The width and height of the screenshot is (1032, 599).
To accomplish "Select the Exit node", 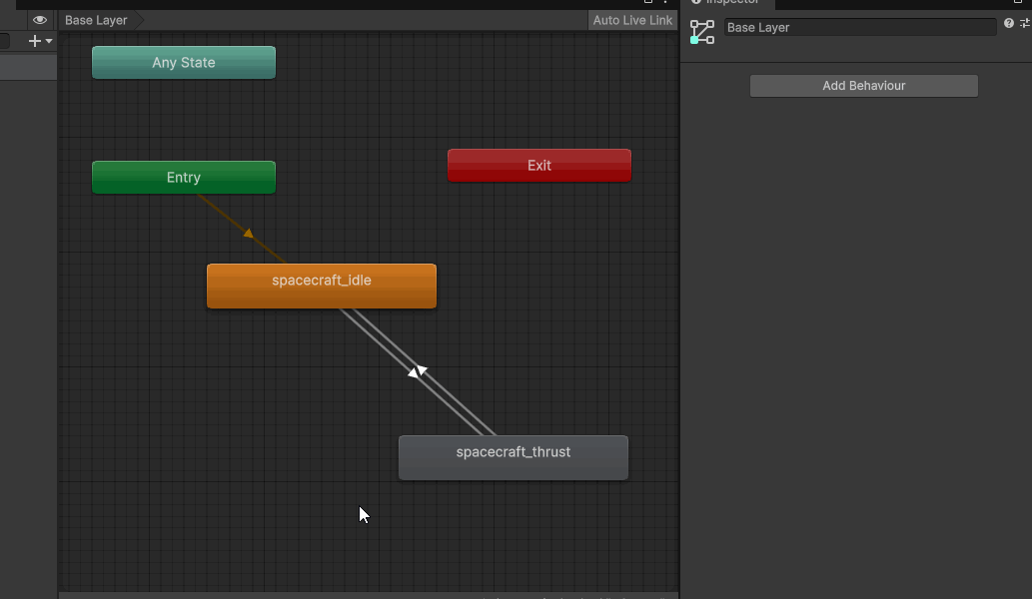I will click(539, 166).
